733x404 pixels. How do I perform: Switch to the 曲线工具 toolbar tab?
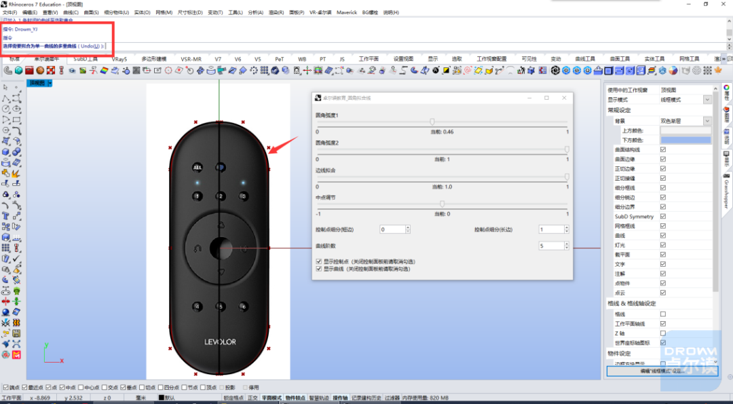[x=585, y=59]
